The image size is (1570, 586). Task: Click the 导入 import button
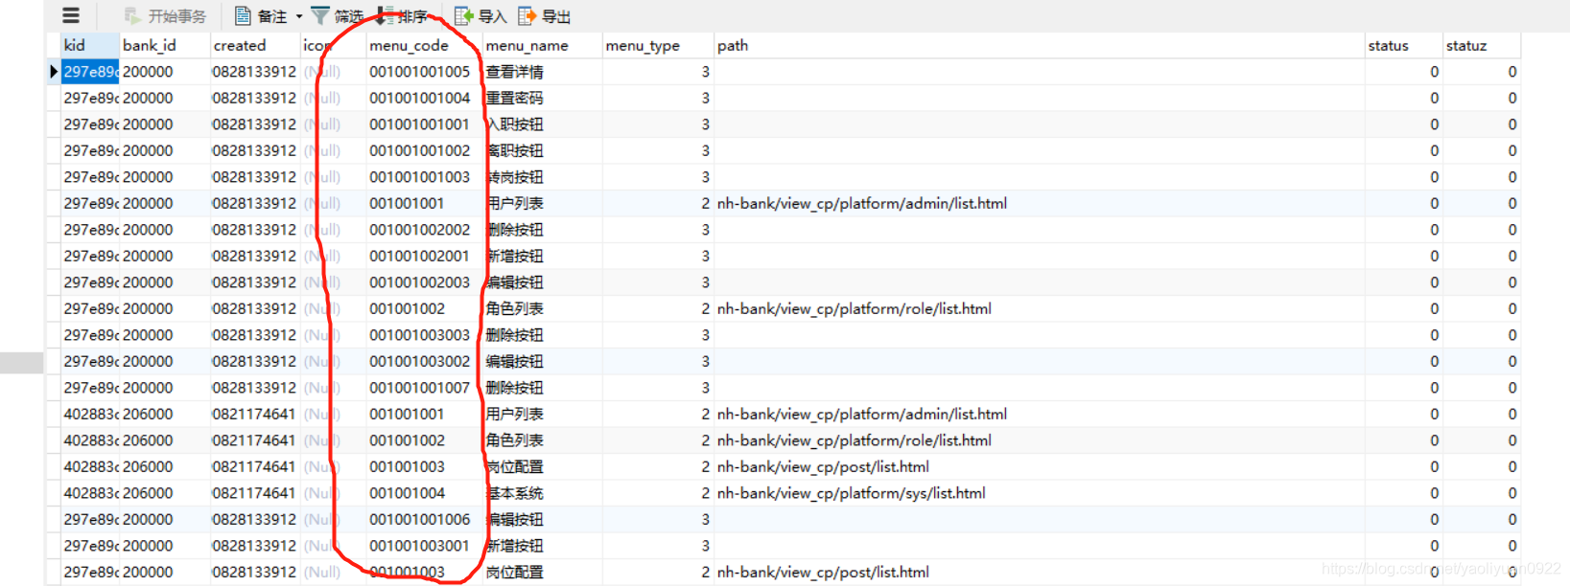point(480,16)
